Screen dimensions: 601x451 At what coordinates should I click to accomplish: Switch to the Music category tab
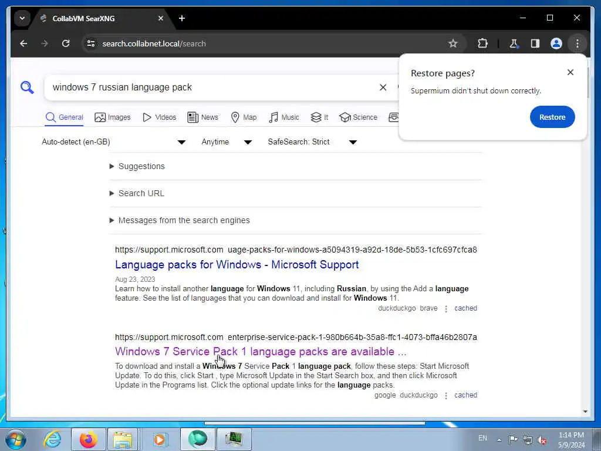[283, 117]
